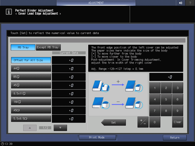The height and width of the screenshot is (146, 195).
Task: Click the Set button
Action: tap(114, 122)
